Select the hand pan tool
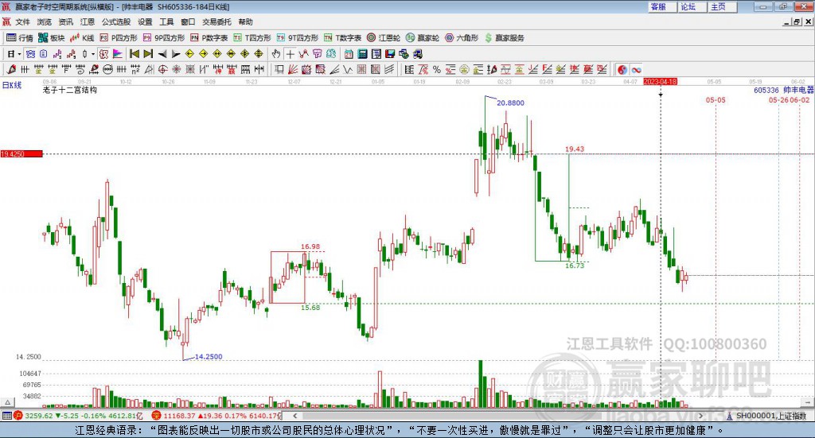815x438 pixels. point(276,54)
